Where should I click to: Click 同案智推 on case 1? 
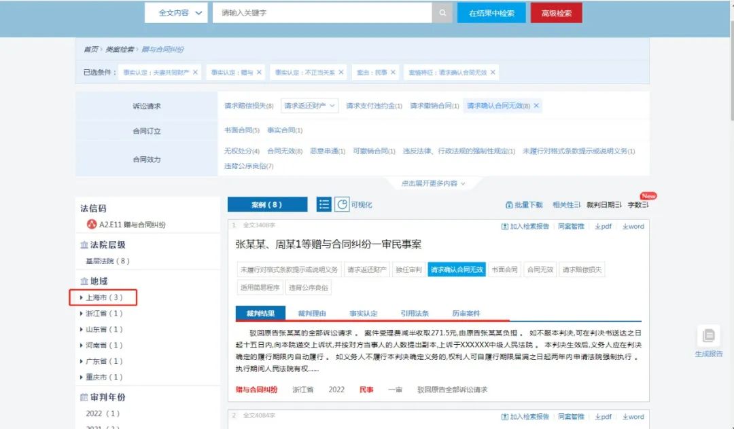pyautogui.click(x=571, y=226)
